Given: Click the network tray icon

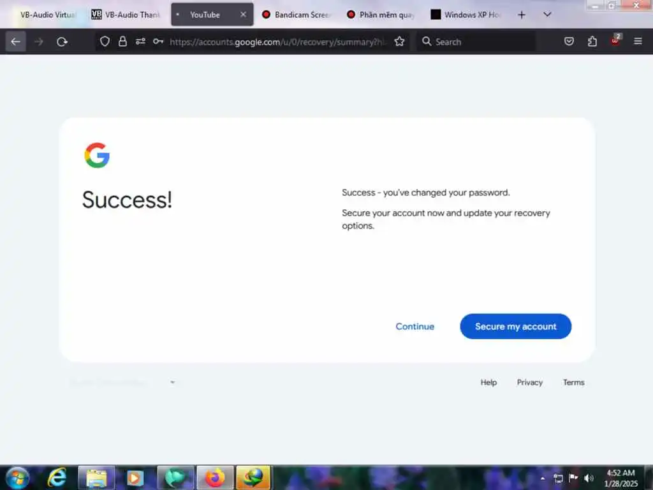Looking at the screenshot, I should click(558, 478).
